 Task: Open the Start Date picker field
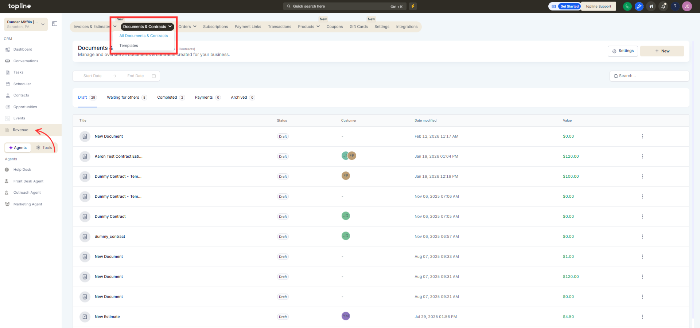(93, 76)
